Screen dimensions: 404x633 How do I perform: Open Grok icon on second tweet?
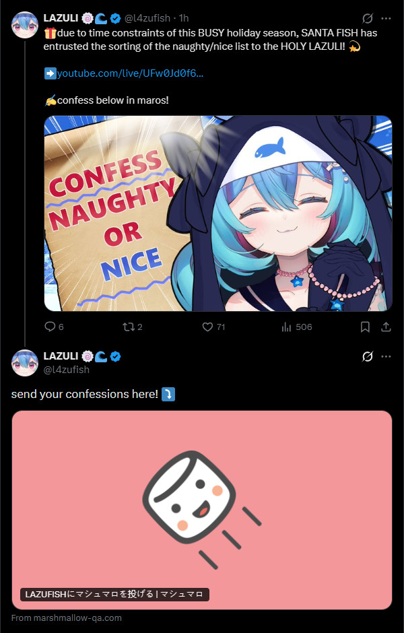[368, 356]
